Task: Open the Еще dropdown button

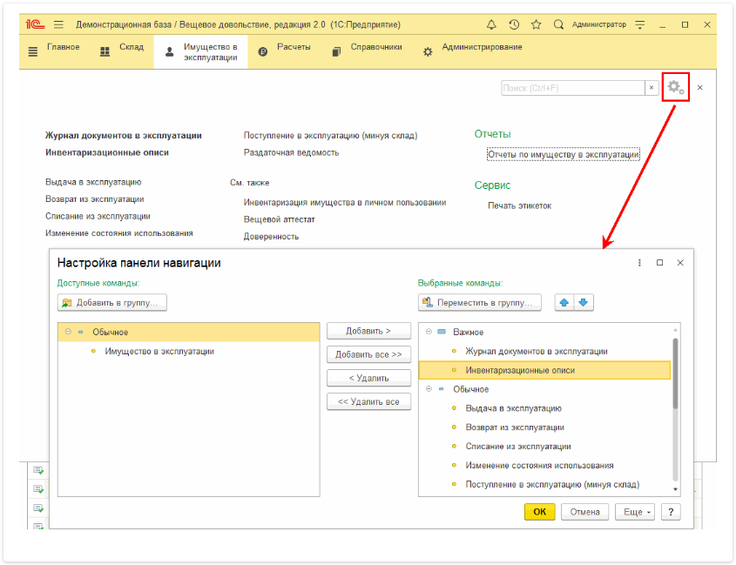Action: click(x=635, y=512)
